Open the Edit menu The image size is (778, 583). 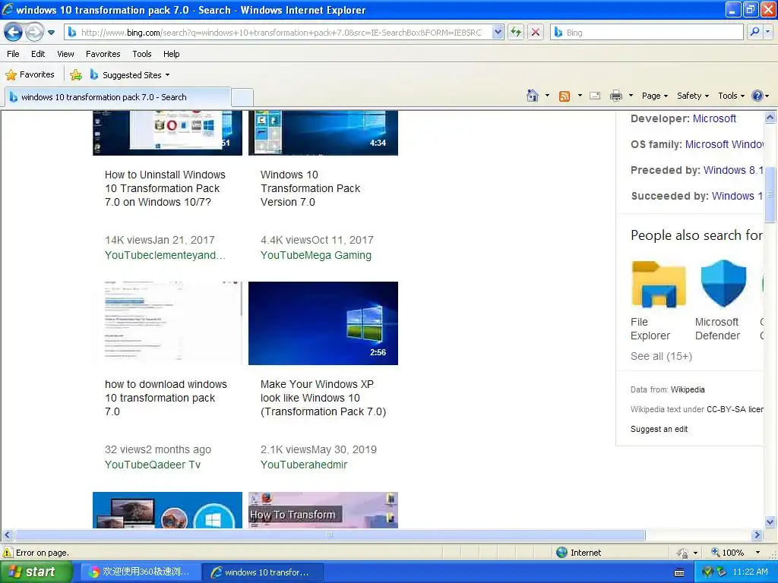pos(38,54)
